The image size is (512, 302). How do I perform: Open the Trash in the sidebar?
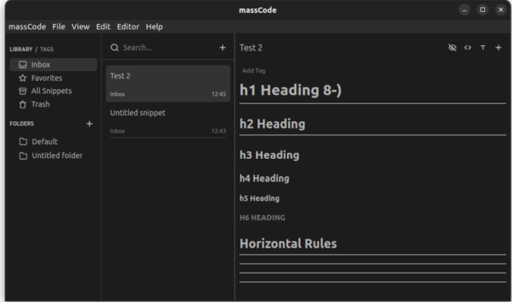pyautogui.click(x=40, y=104)
